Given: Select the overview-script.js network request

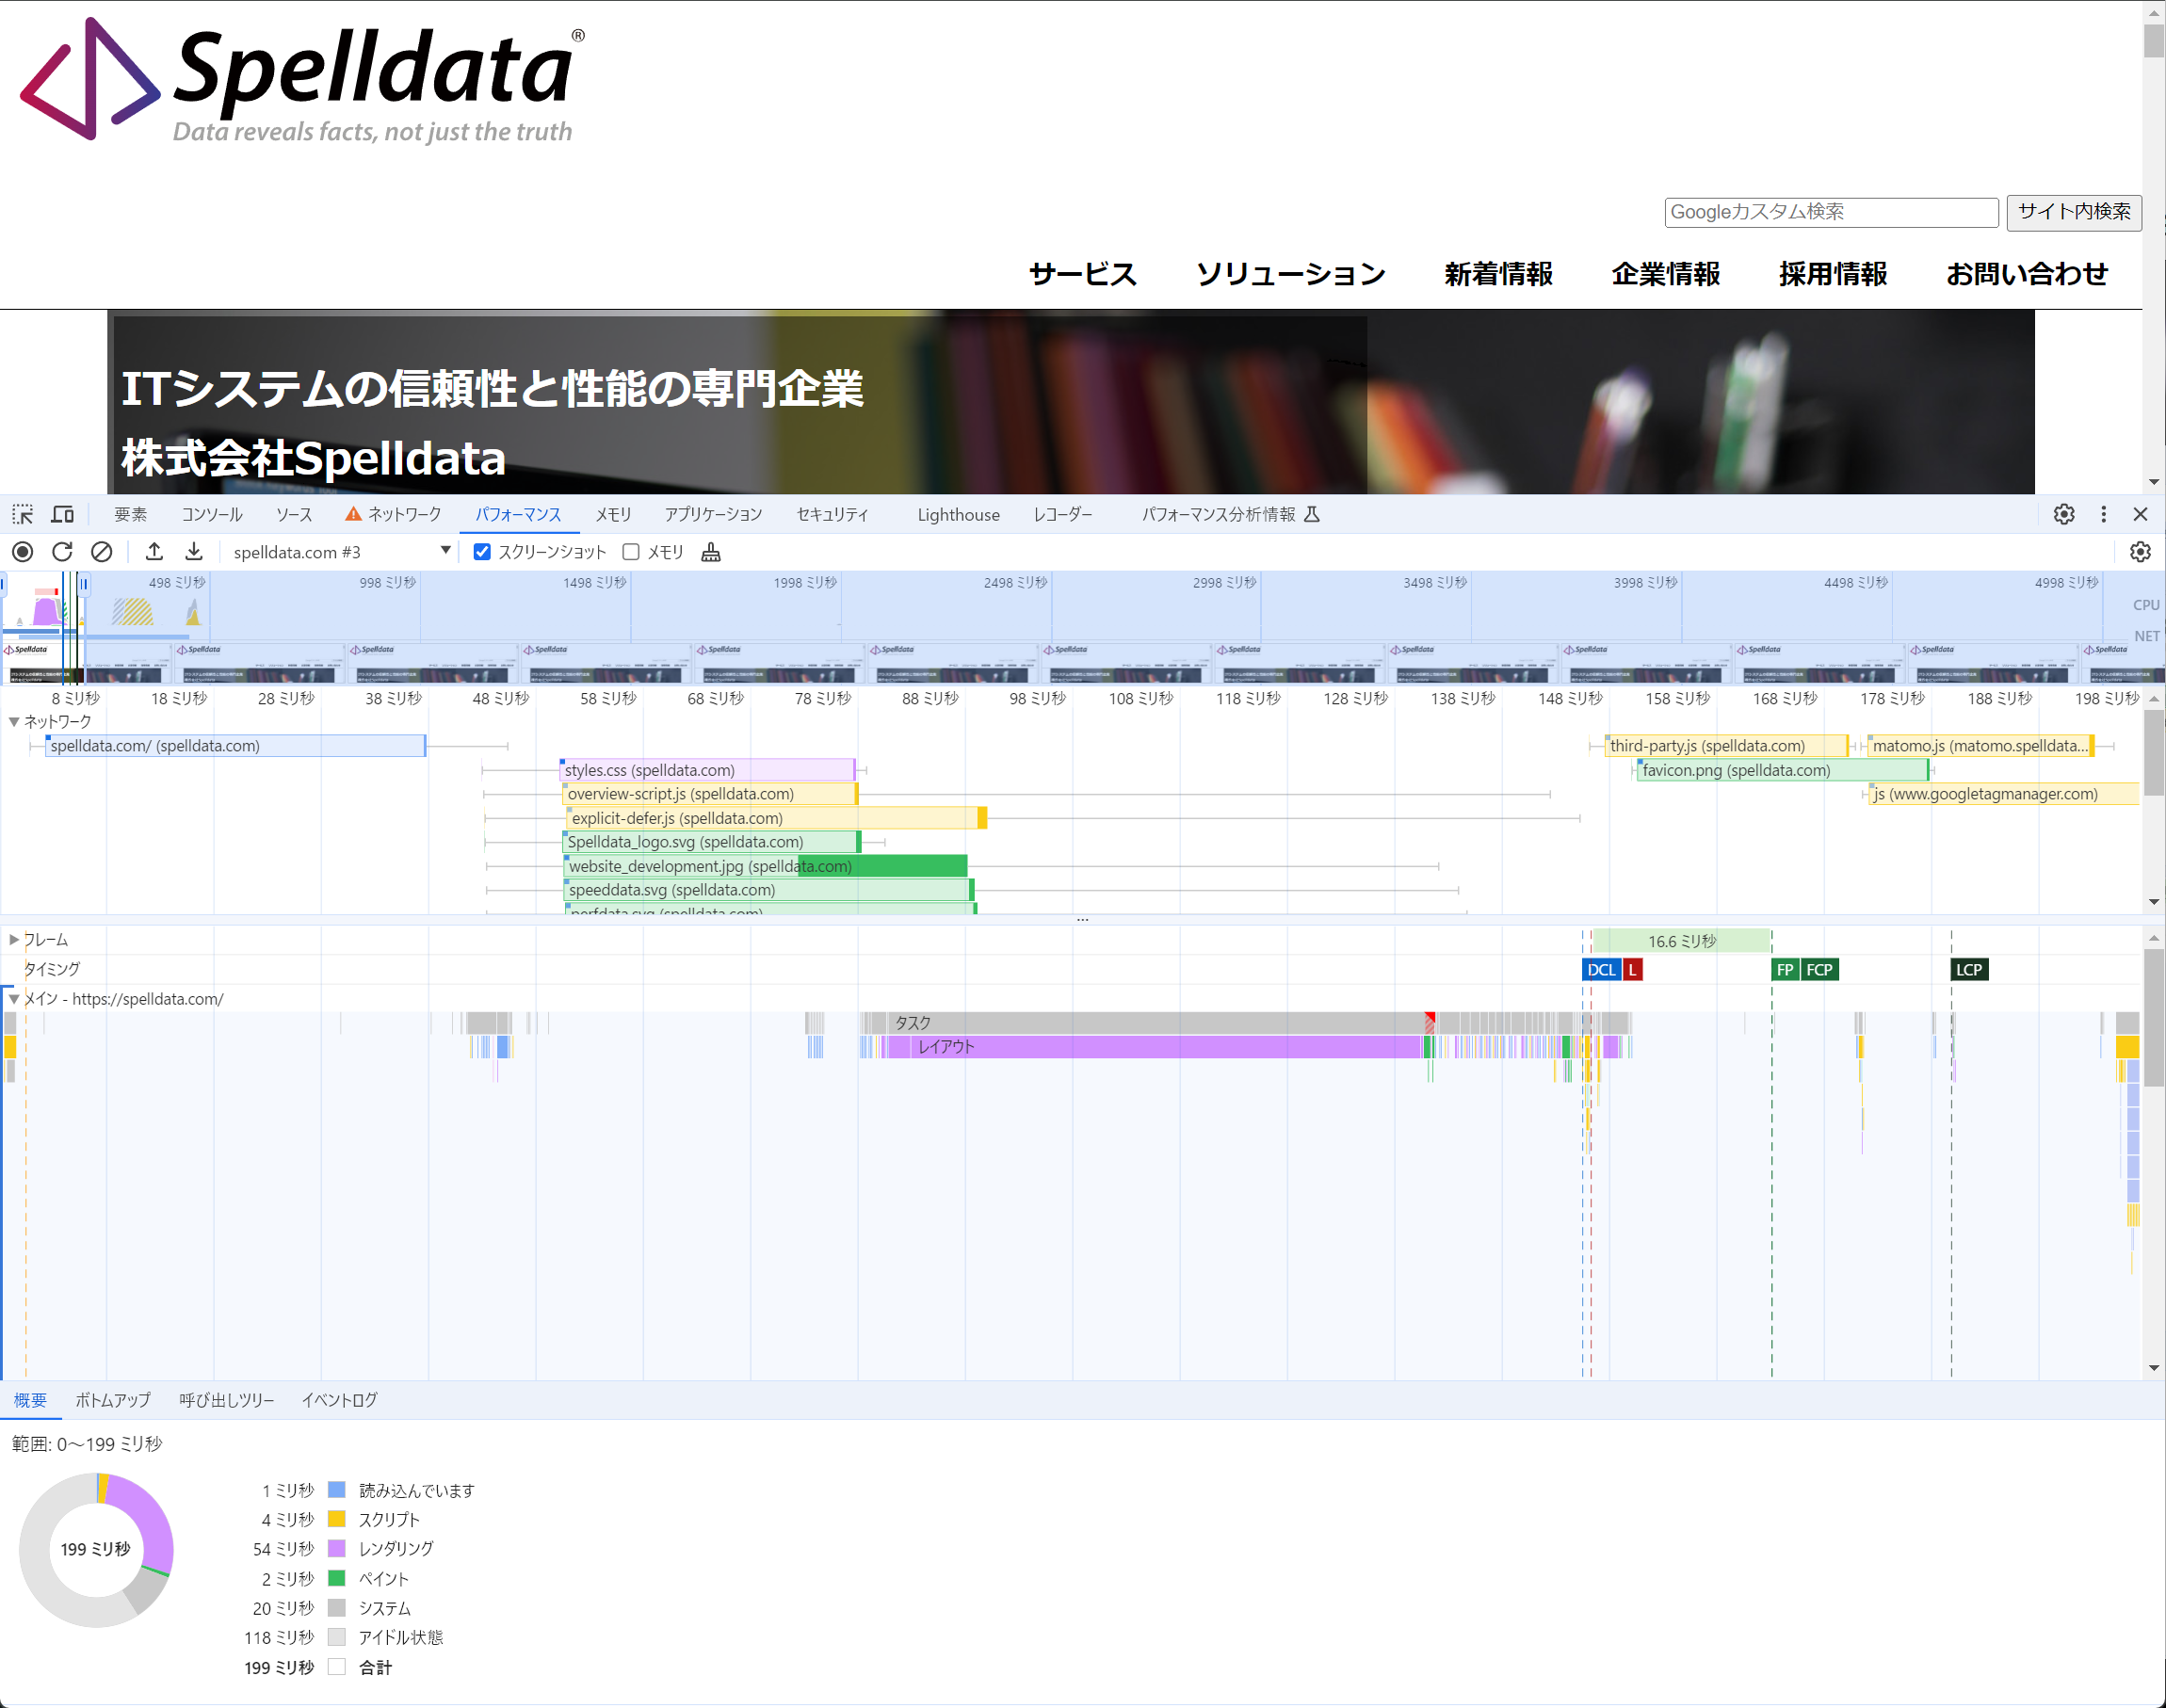Looking at the screenshot, I should coord(711,794).
